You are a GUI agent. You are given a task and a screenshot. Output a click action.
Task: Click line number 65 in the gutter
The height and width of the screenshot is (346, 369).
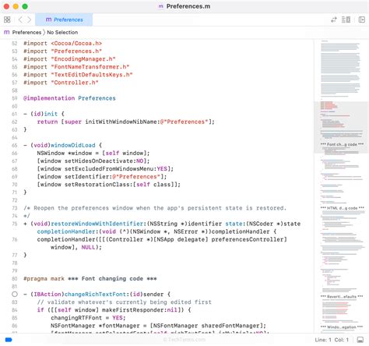click(15, 145)
